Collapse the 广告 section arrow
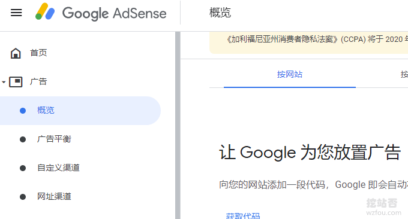This screenshot has height=219, width=408. pos(4,82)
